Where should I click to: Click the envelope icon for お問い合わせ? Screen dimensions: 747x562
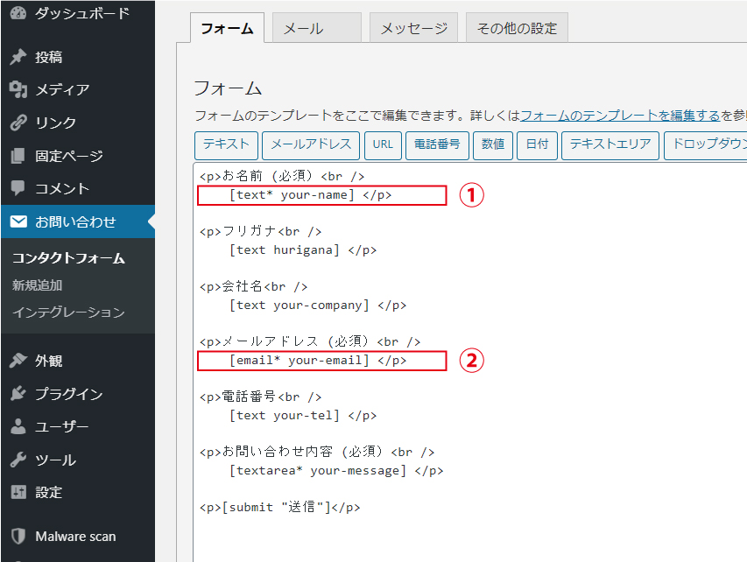tap(18, 222)
